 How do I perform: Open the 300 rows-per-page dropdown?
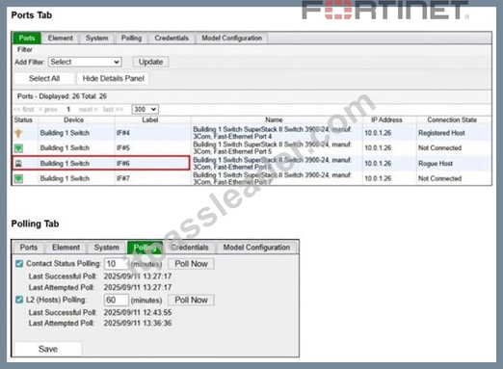pyautogui.click(x=145, y=109)
